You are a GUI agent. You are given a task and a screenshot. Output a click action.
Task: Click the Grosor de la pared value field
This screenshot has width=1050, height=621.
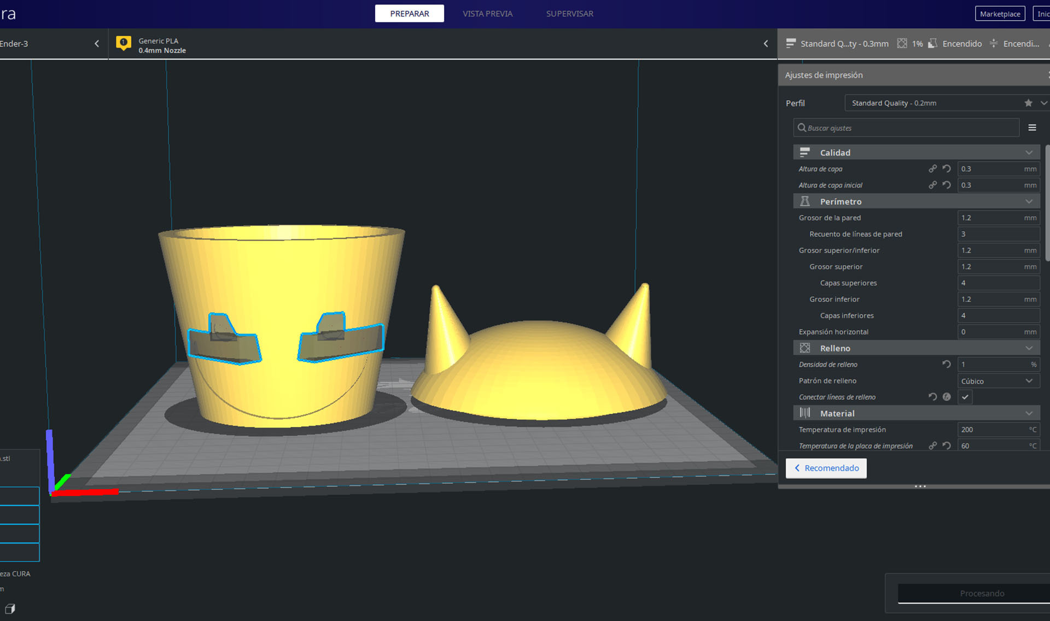[999, 218]
